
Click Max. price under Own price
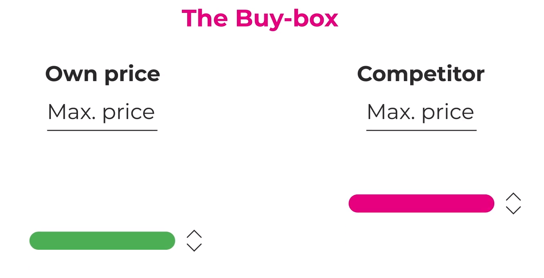click(101, 112)
